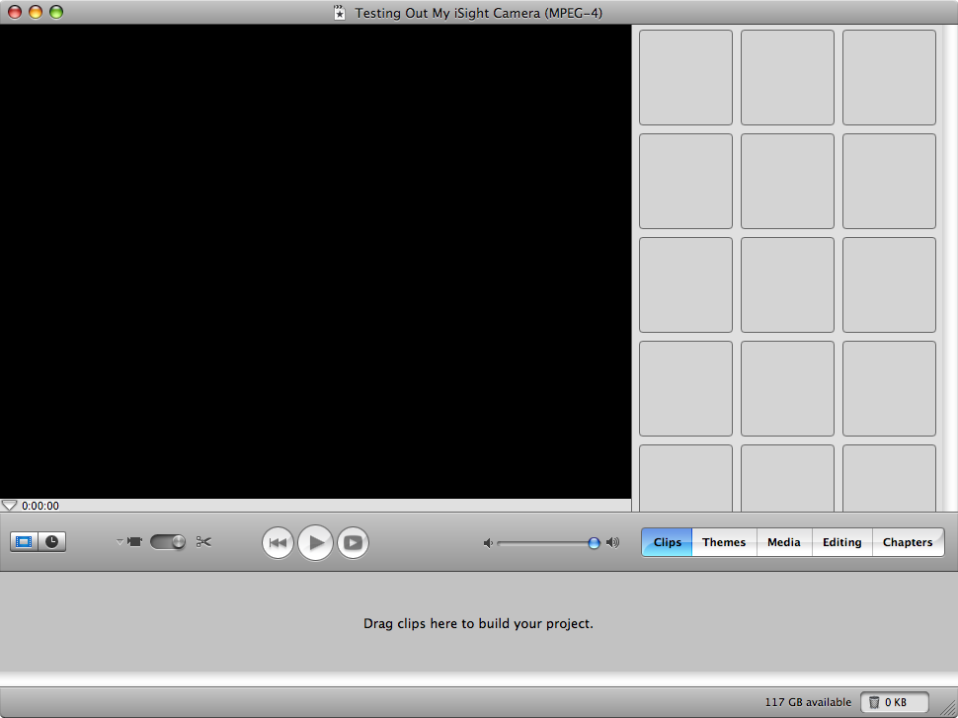Image resolution: width=958 pixels, height=718 pixels.
Task: Open the Media tab
Action: 784,542
